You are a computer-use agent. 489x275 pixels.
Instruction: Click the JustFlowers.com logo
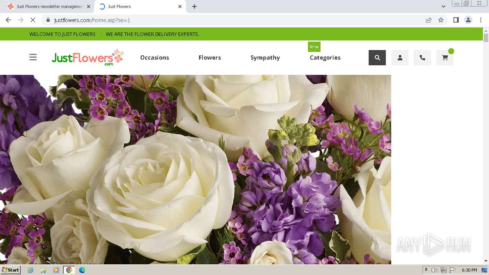(88, 58)
